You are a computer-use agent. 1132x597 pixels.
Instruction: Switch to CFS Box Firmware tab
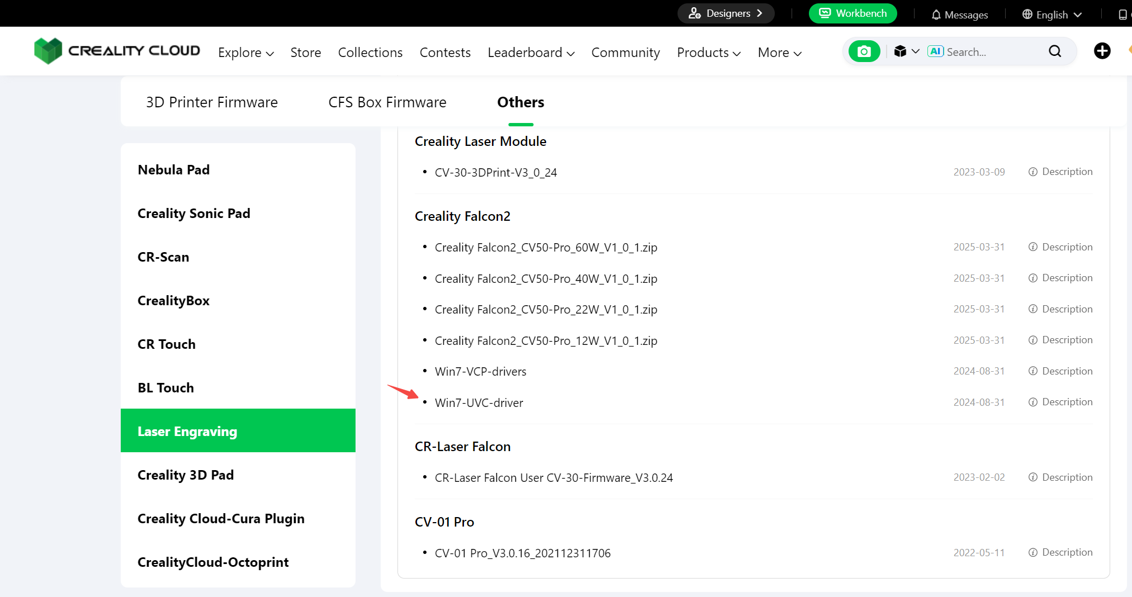[x=387, y=102]
